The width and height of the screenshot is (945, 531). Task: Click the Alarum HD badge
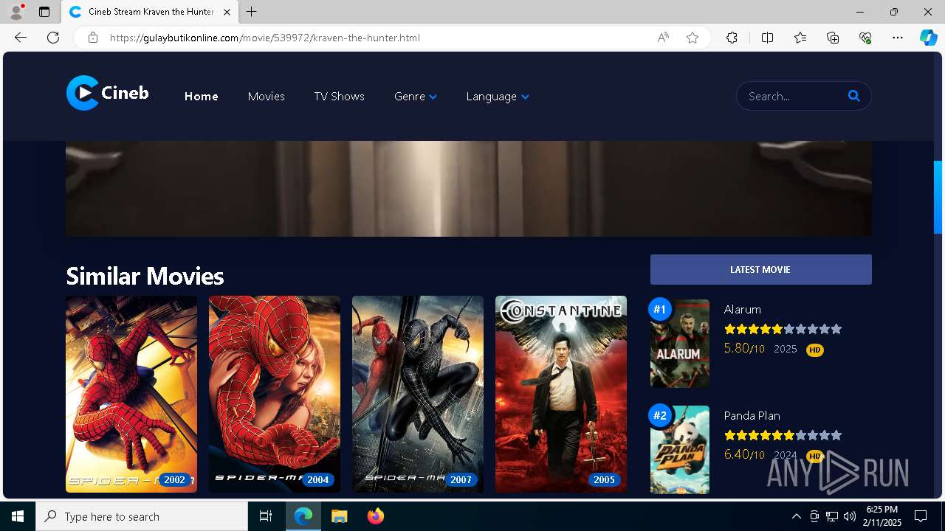pyautogui.click(x=814, y=350)
